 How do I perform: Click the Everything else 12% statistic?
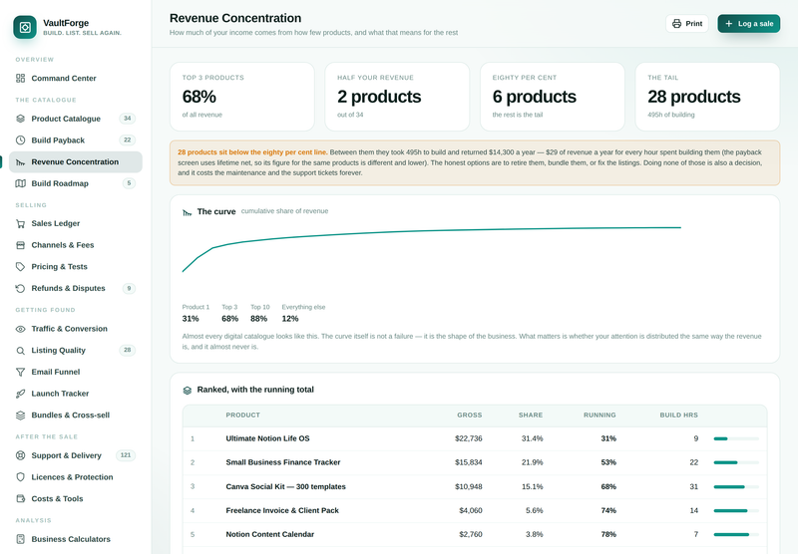(x=303, y=314)
